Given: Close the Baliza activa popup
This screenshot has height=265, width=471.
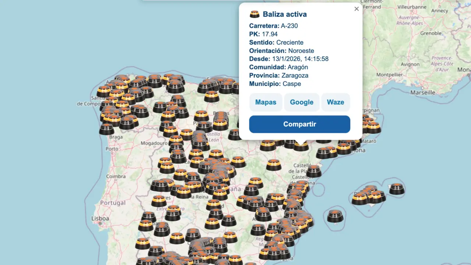Looking at the screenshot, I should [356, 9].
